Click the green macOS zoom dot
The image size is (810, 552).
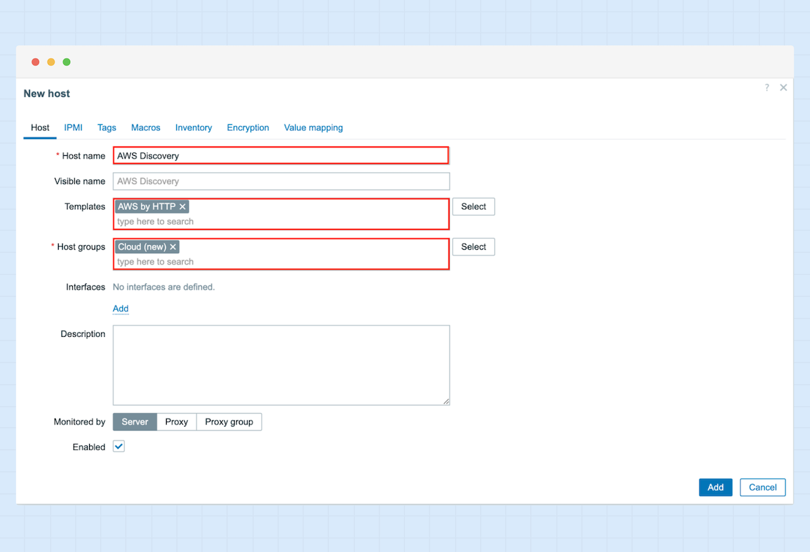[x=67, y=62]
